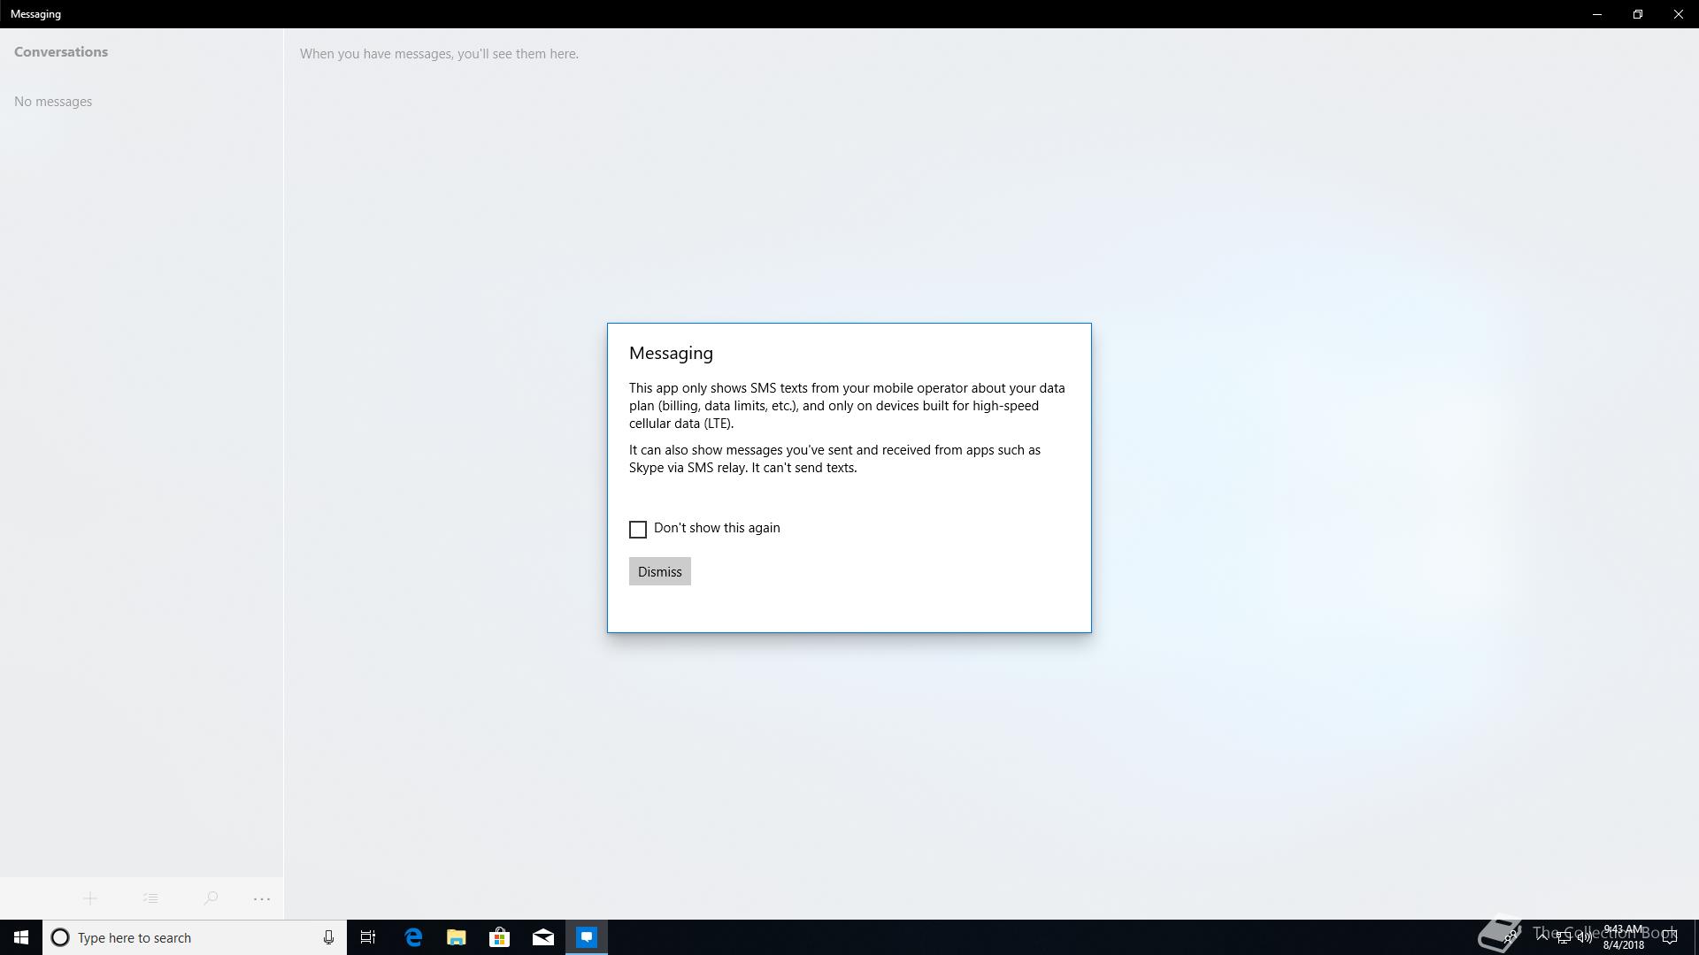Open Microsoft Store from the taskbar
This screenshot has width=1699, height=955.
point(500,937)
